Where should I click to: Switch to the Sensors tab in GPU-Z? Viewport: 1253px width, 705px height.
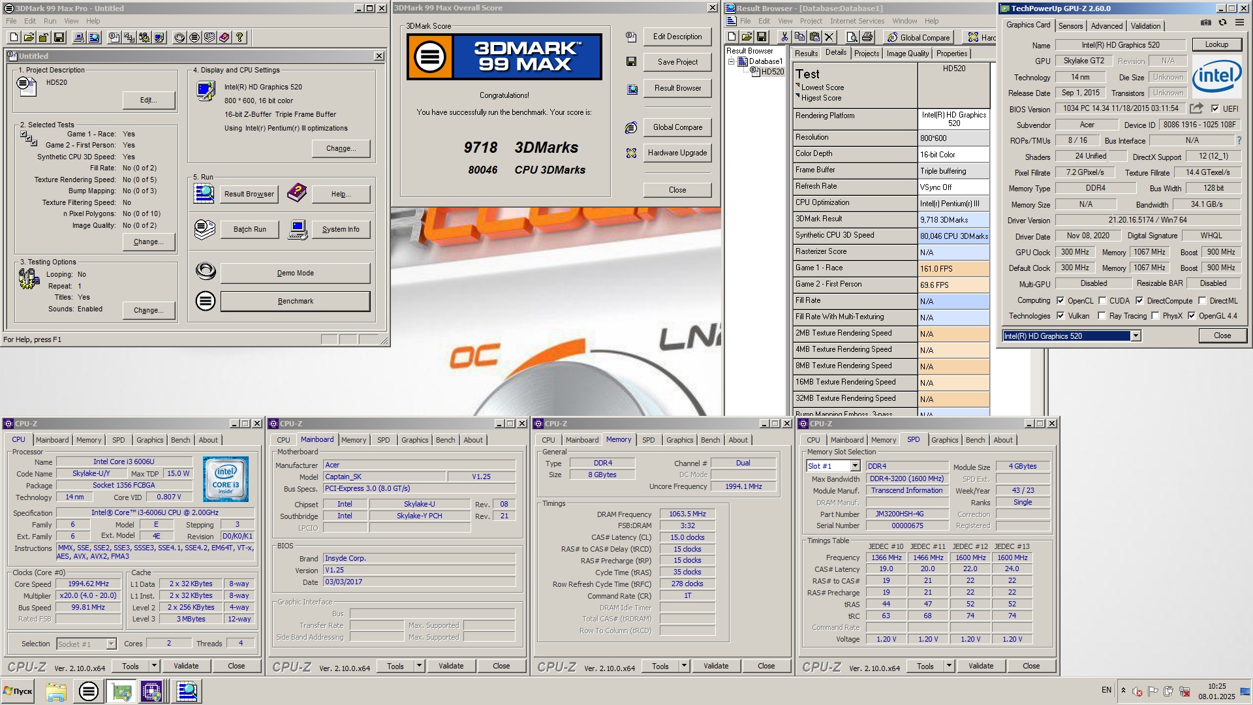click(1070, 26)
